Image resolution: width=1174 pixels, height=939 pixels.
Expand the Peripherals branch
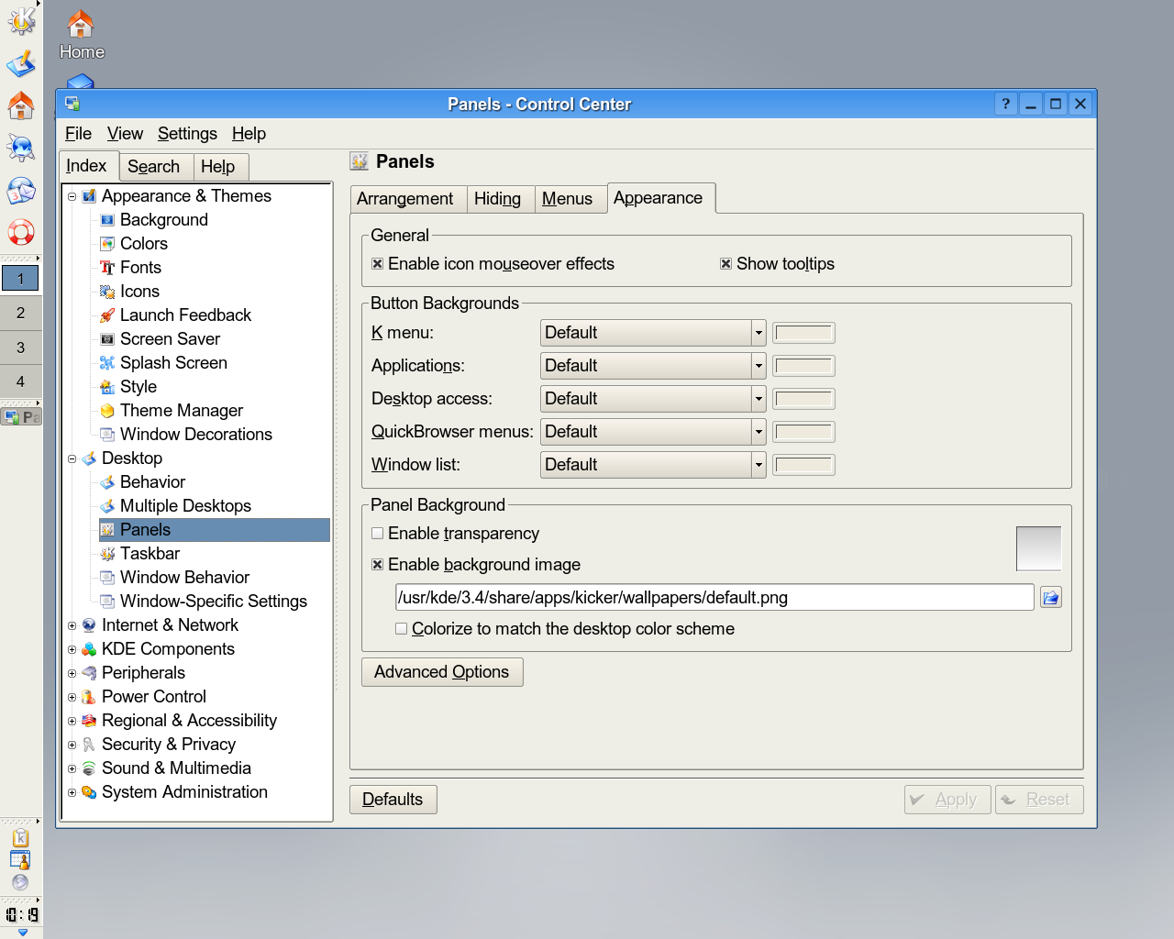pos(72,673)
